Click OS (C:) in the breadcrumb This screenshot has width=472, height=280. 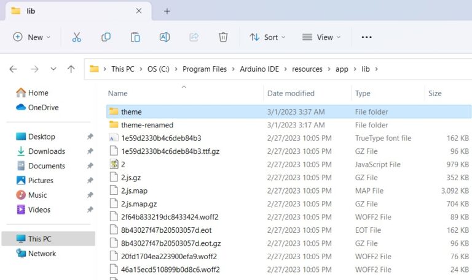159,69
